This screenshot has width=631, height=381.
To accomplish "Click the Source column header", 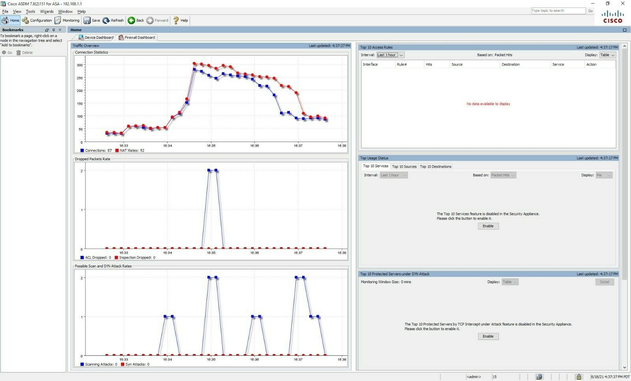I will click(x=474, y=64).
